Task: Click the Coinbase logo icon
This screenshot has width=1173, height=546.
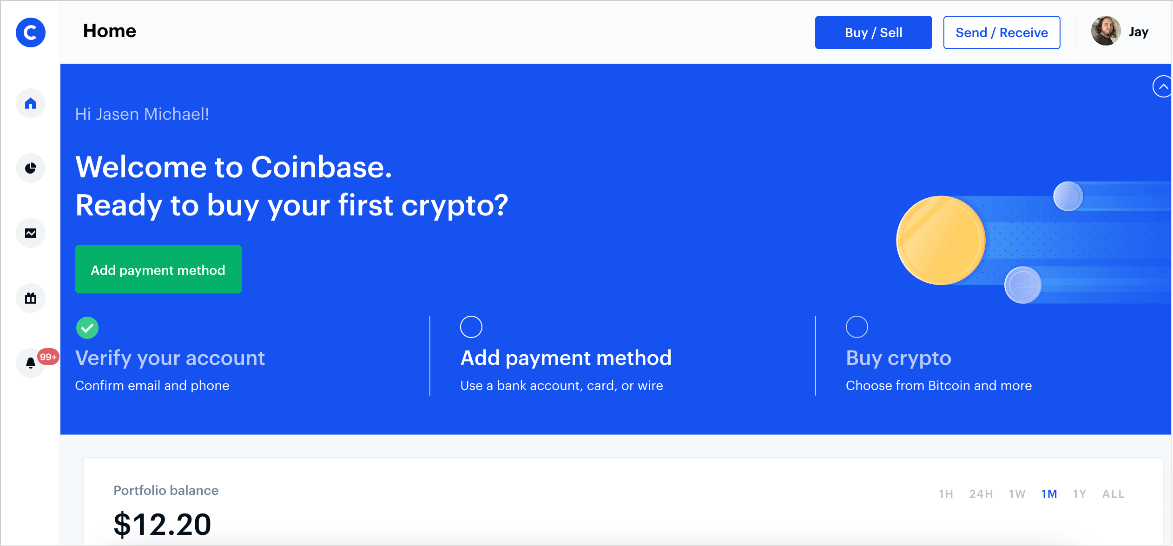Action: click(x=31, y=32)
